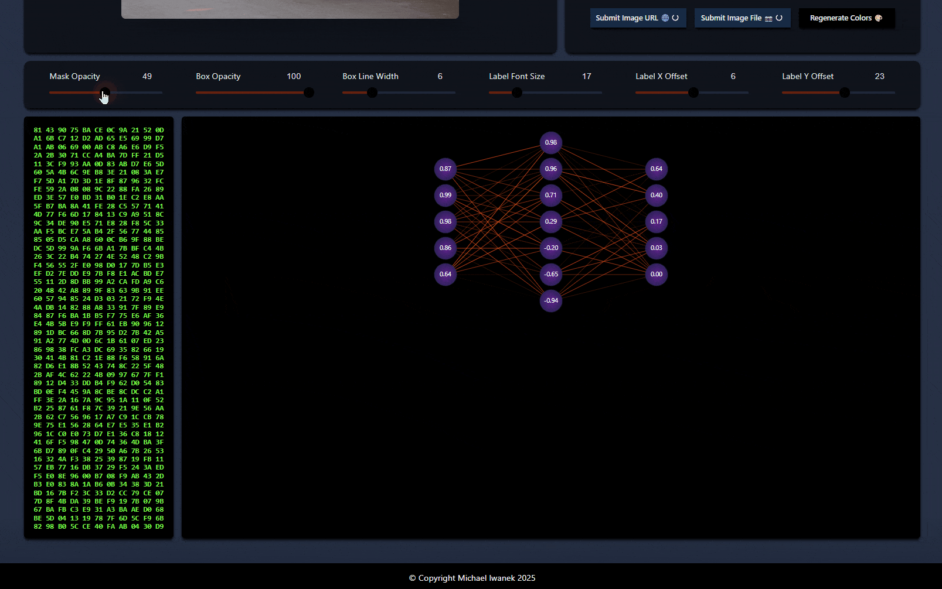This screenshot has height=589, width=942.
Task: Click the Box Line Width label
Action: pos(370,76)
